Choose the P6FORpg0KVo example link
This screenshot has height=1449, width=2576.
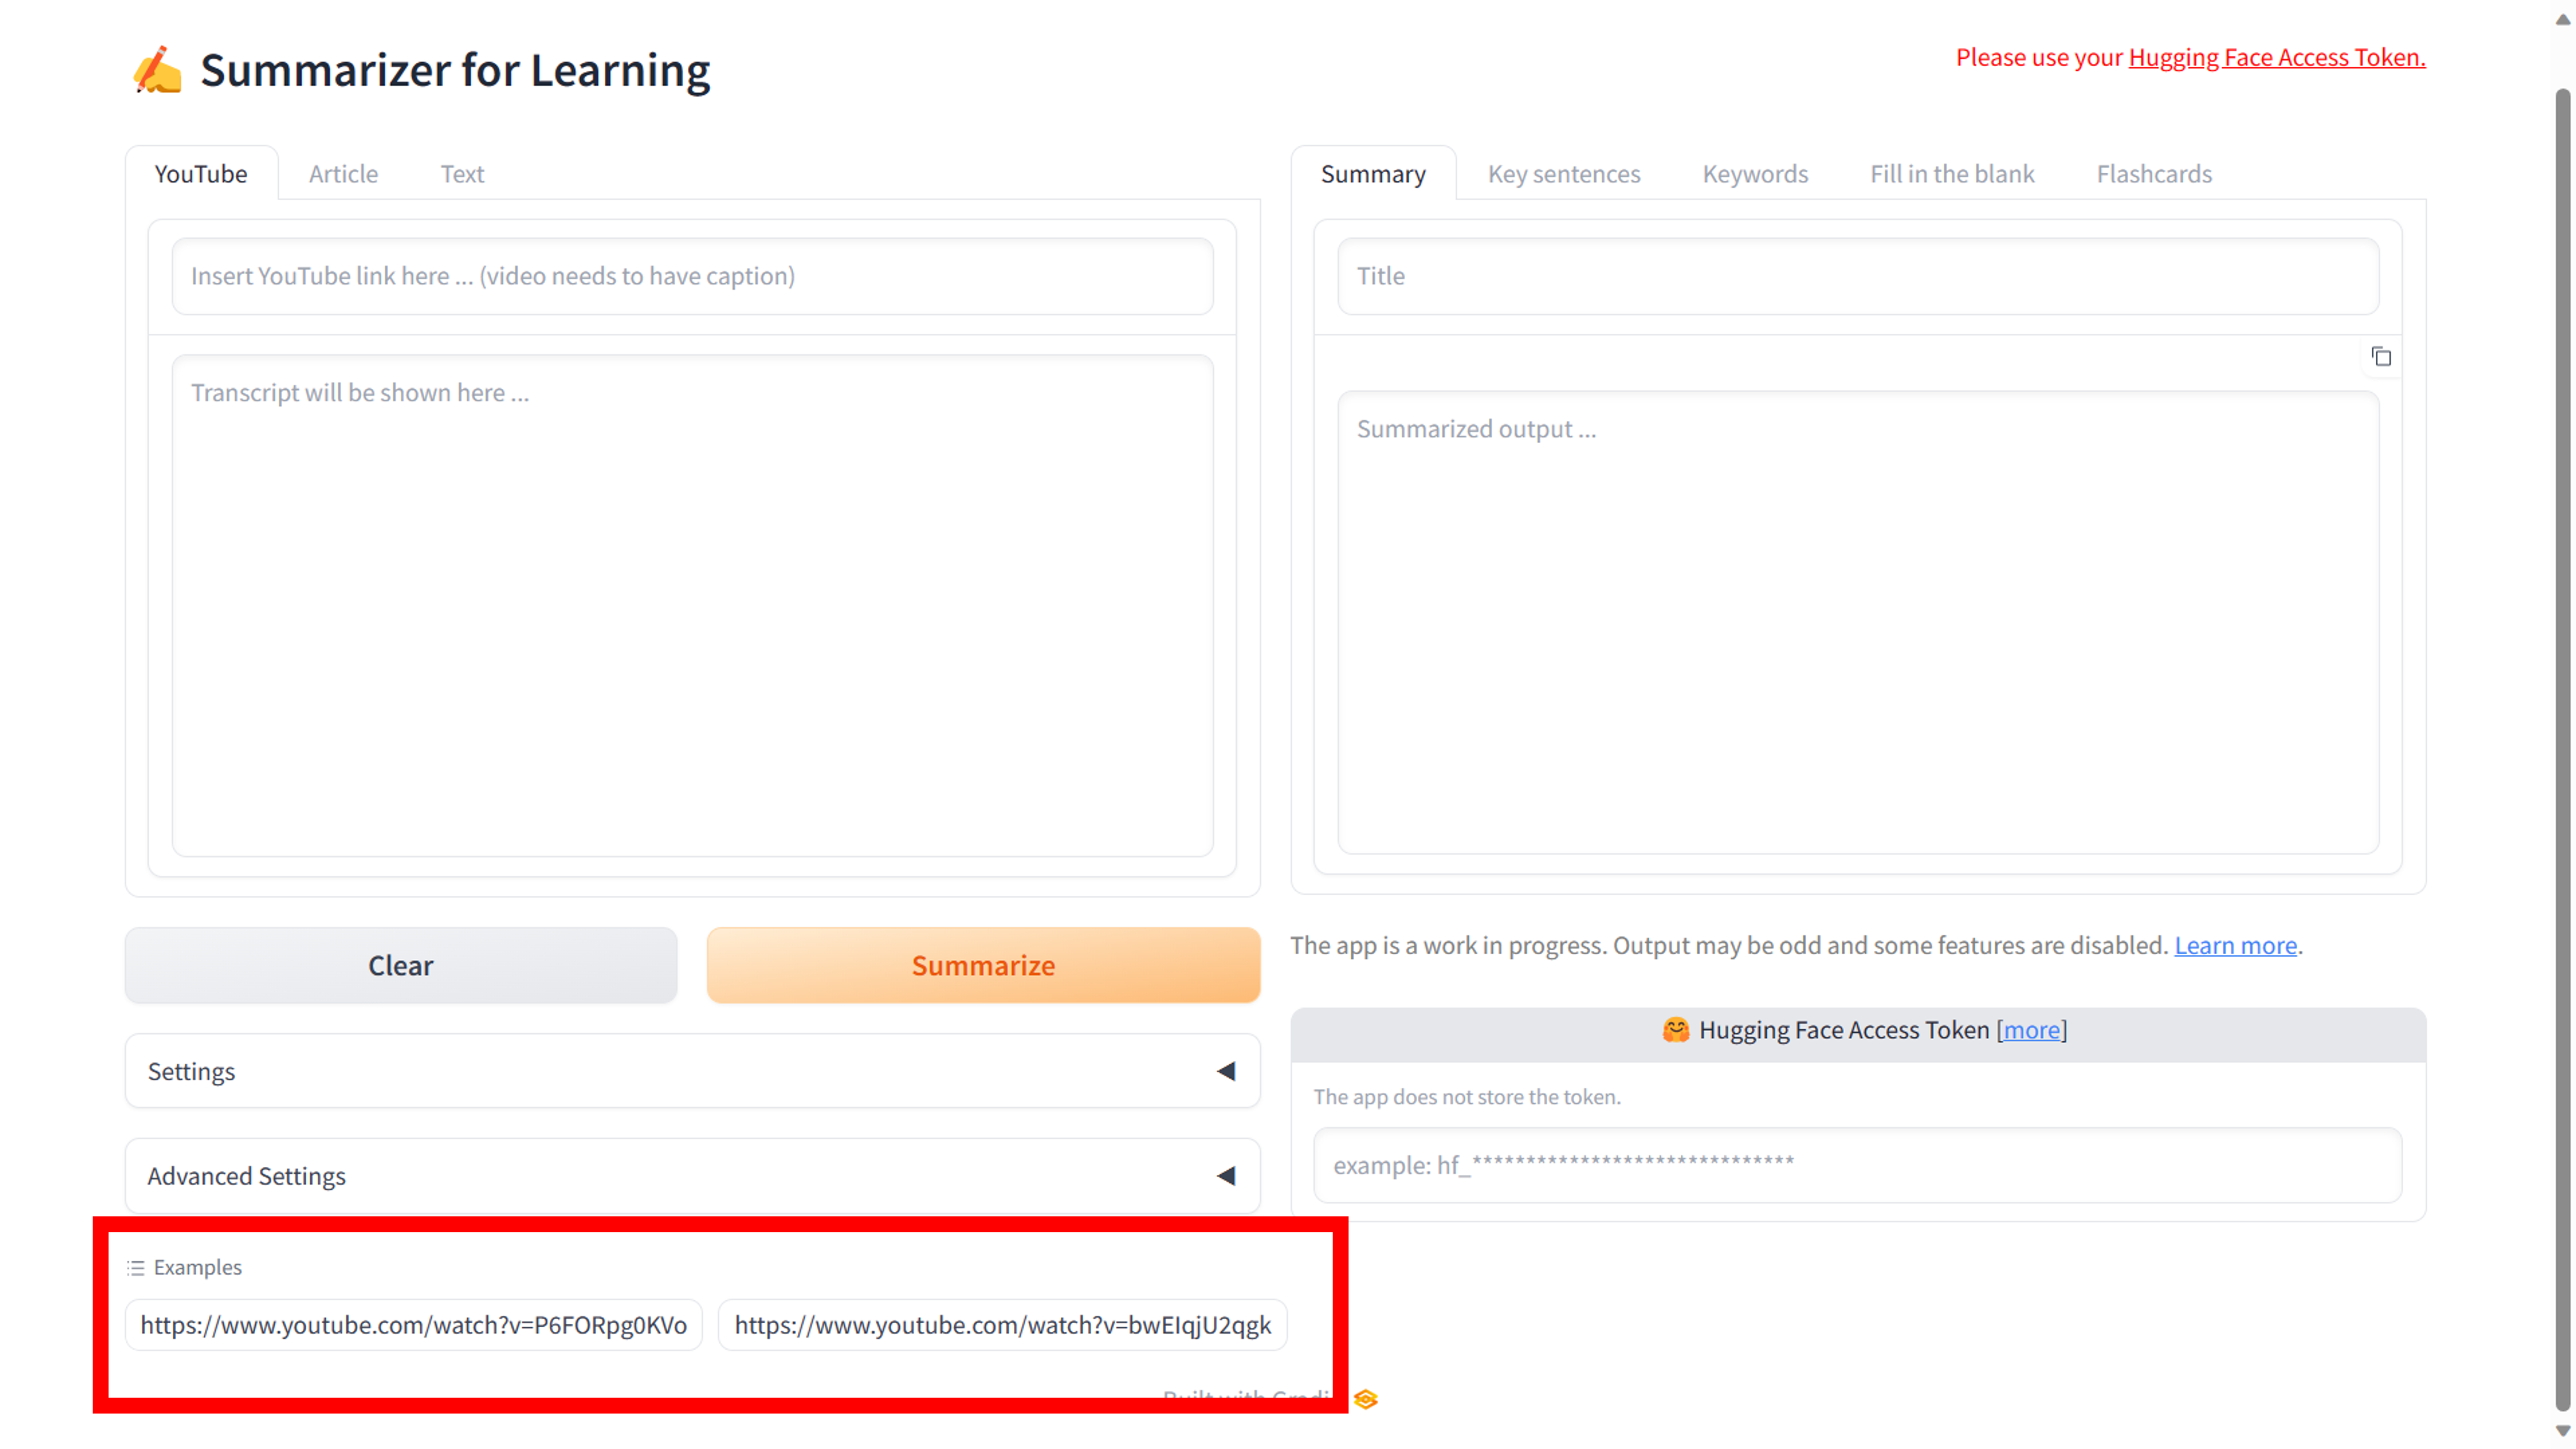coord(413,1325)
